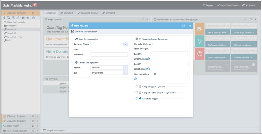262x134 pixels.
Task: Open the SECockpit Projekte panel
Action: pyautogui.click(x=16, y=116)
